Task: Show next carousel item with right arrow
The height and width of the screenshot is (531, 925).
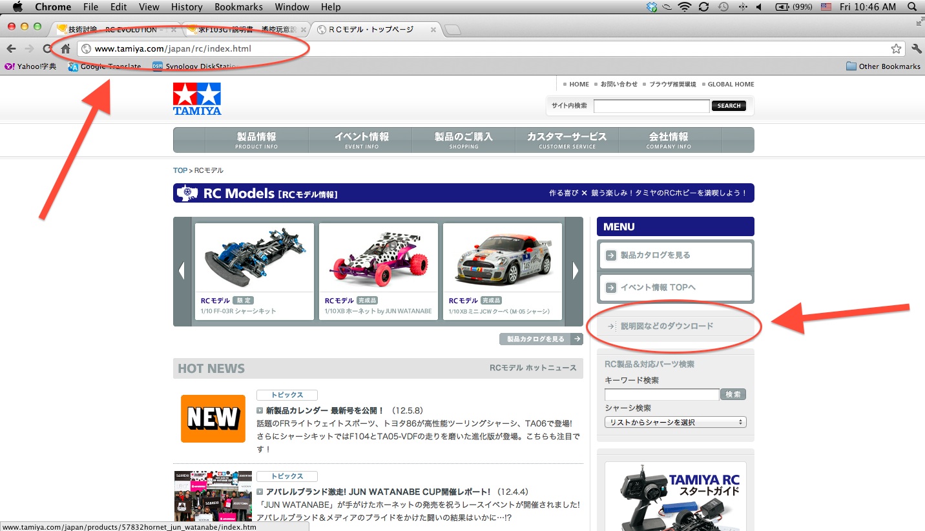Action: [x=574, y=271]
